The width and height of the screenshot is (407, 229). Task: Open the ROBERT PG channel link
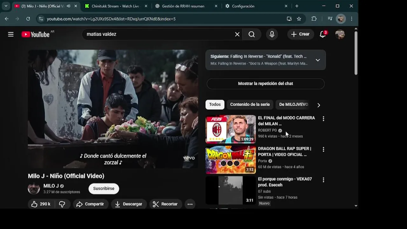click(x=267, y=130)
